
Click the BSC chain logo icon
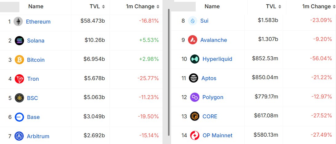click(x=19, y=98)
